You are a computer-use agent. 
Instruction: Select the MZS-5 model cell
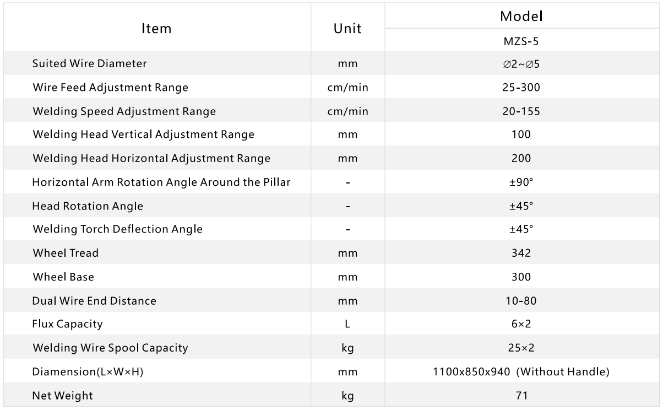521,41
